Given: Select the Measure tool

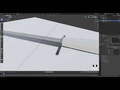Looking at the screenshot, I should pos(2,35).
